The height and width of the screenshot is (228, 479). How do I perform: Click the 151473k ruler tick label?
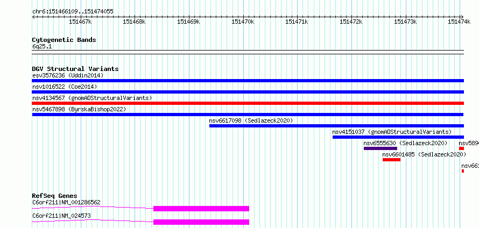point(405,22)
